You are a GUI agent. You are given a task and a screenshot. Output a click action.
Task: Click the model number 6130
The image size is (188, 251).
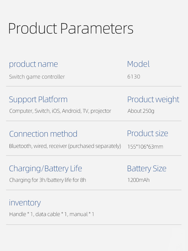point(134,77)
